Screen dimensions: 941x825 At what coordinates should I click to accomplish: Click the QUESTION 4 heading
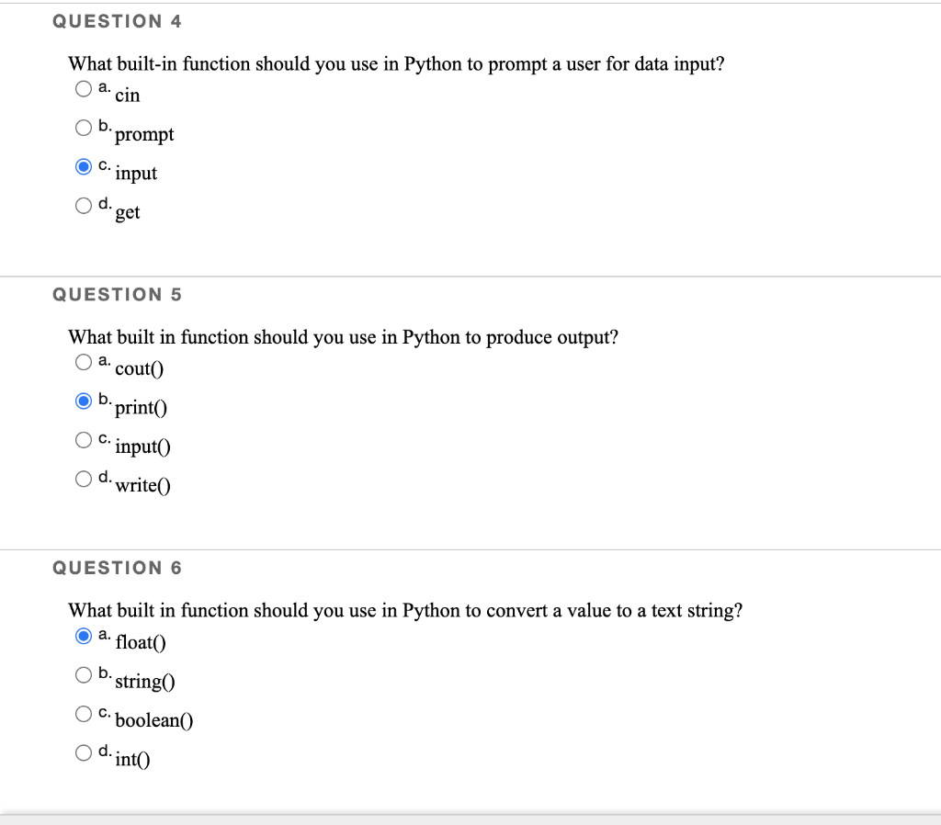click(x=117, y=20)
